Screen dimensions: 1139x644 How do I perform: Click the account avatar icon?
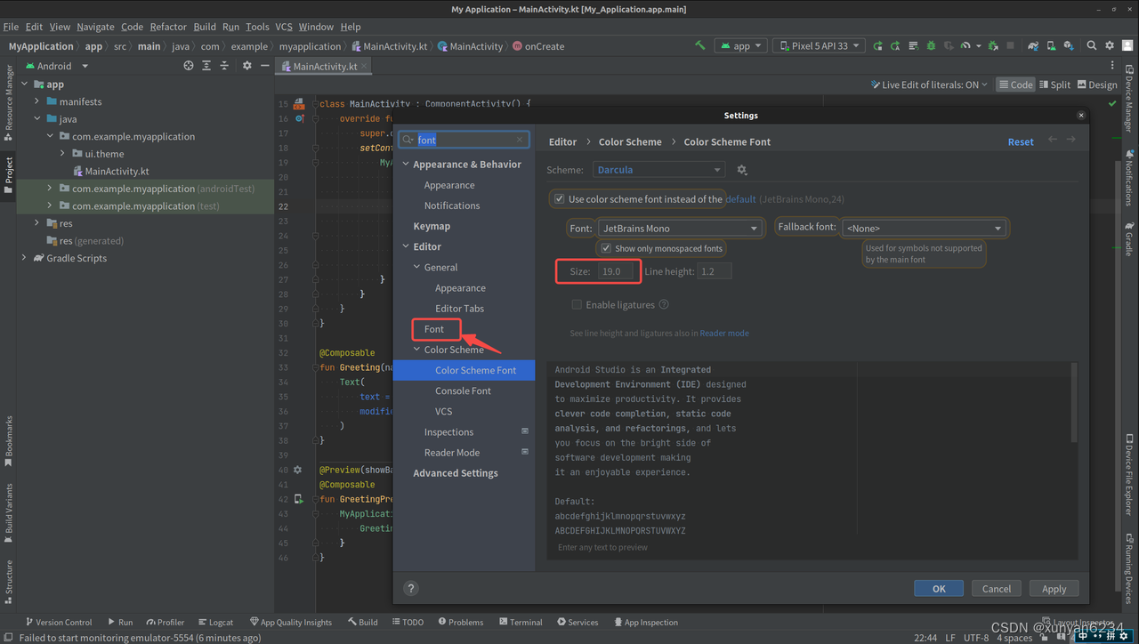(x=1127, y=45)
